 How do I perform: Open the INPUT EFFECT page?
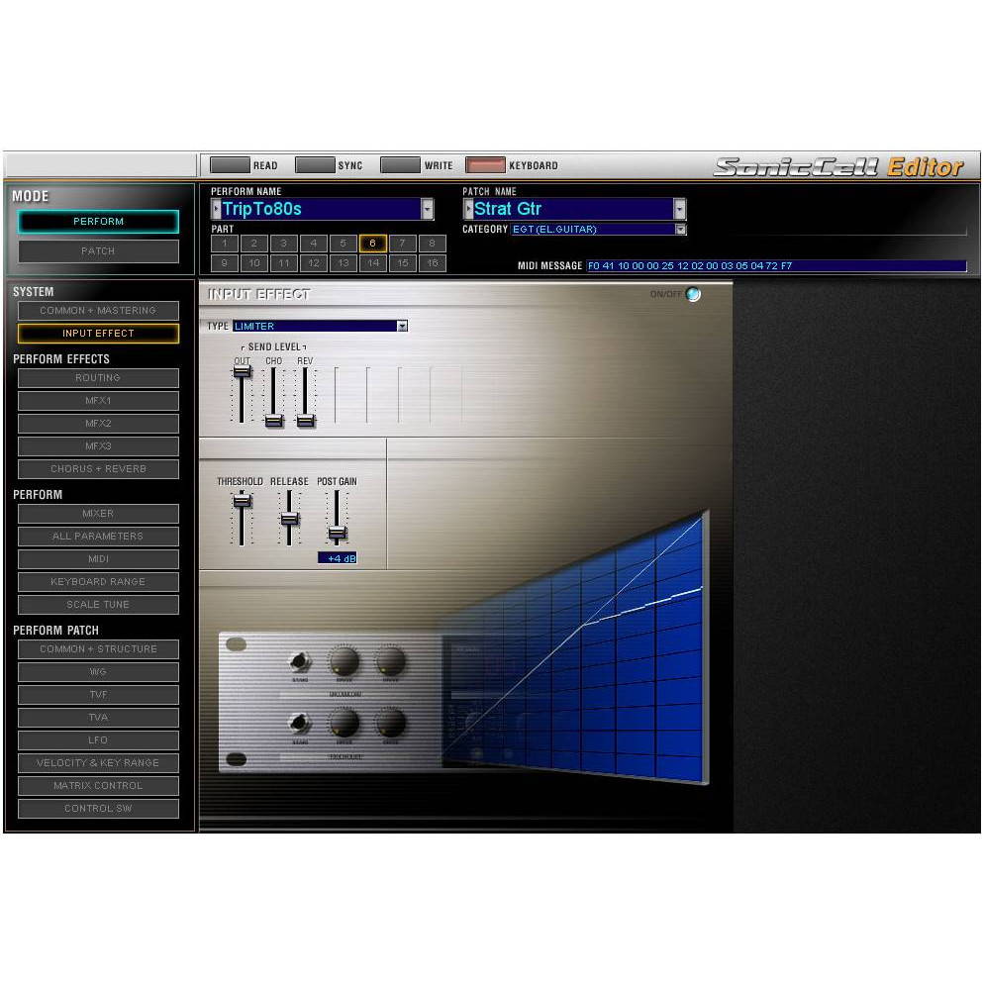click(x=99, y=334)
